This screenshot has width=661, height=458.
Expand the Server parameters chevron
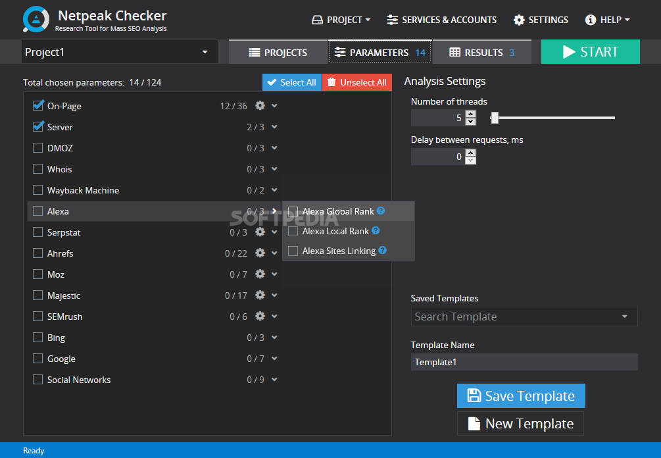tap(274, 127)
